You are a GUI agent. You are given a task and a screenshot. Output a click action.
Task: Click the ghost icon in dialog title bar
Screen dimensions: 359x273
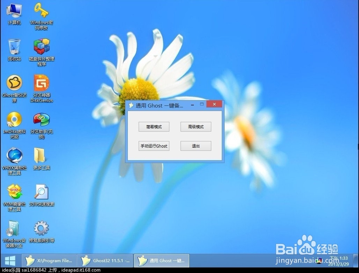point(131,105)
